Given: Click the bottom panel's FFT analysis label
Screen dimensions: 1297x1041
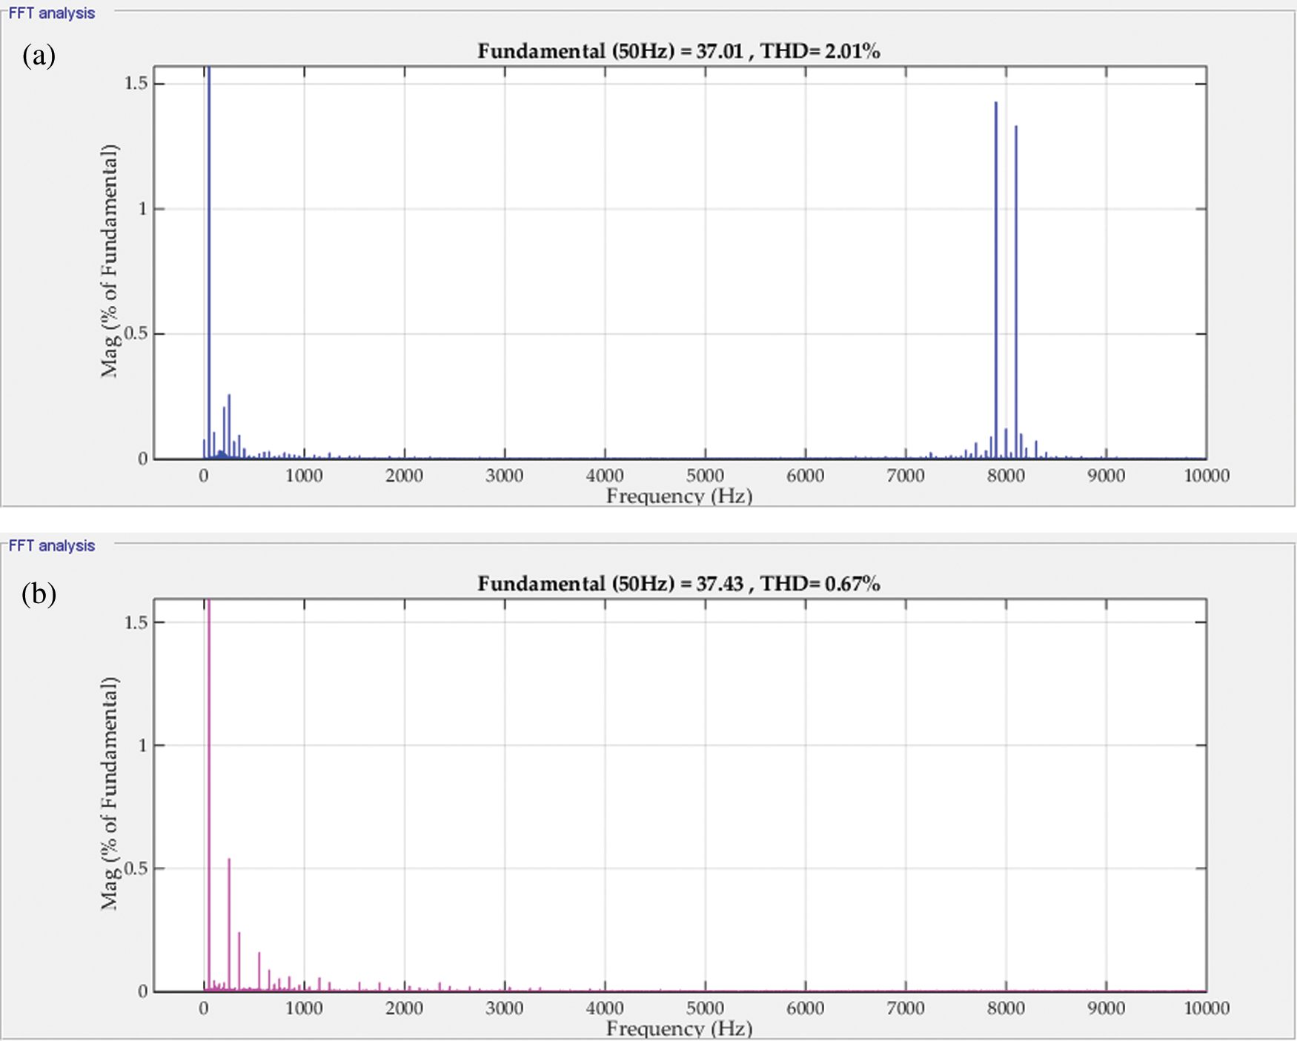Looking at the screenshot, I should 51,546.
